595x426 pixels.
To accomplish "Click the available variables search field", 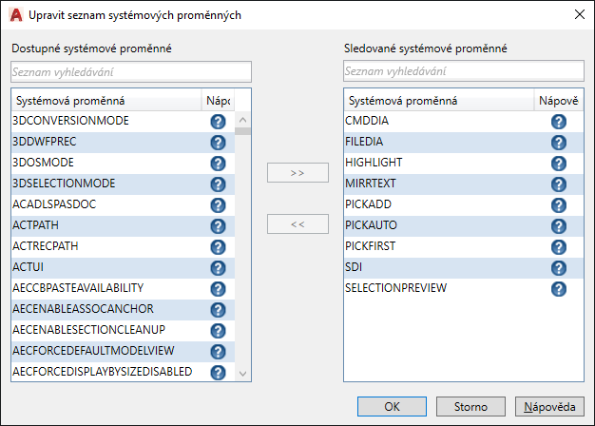I will 131,71.
